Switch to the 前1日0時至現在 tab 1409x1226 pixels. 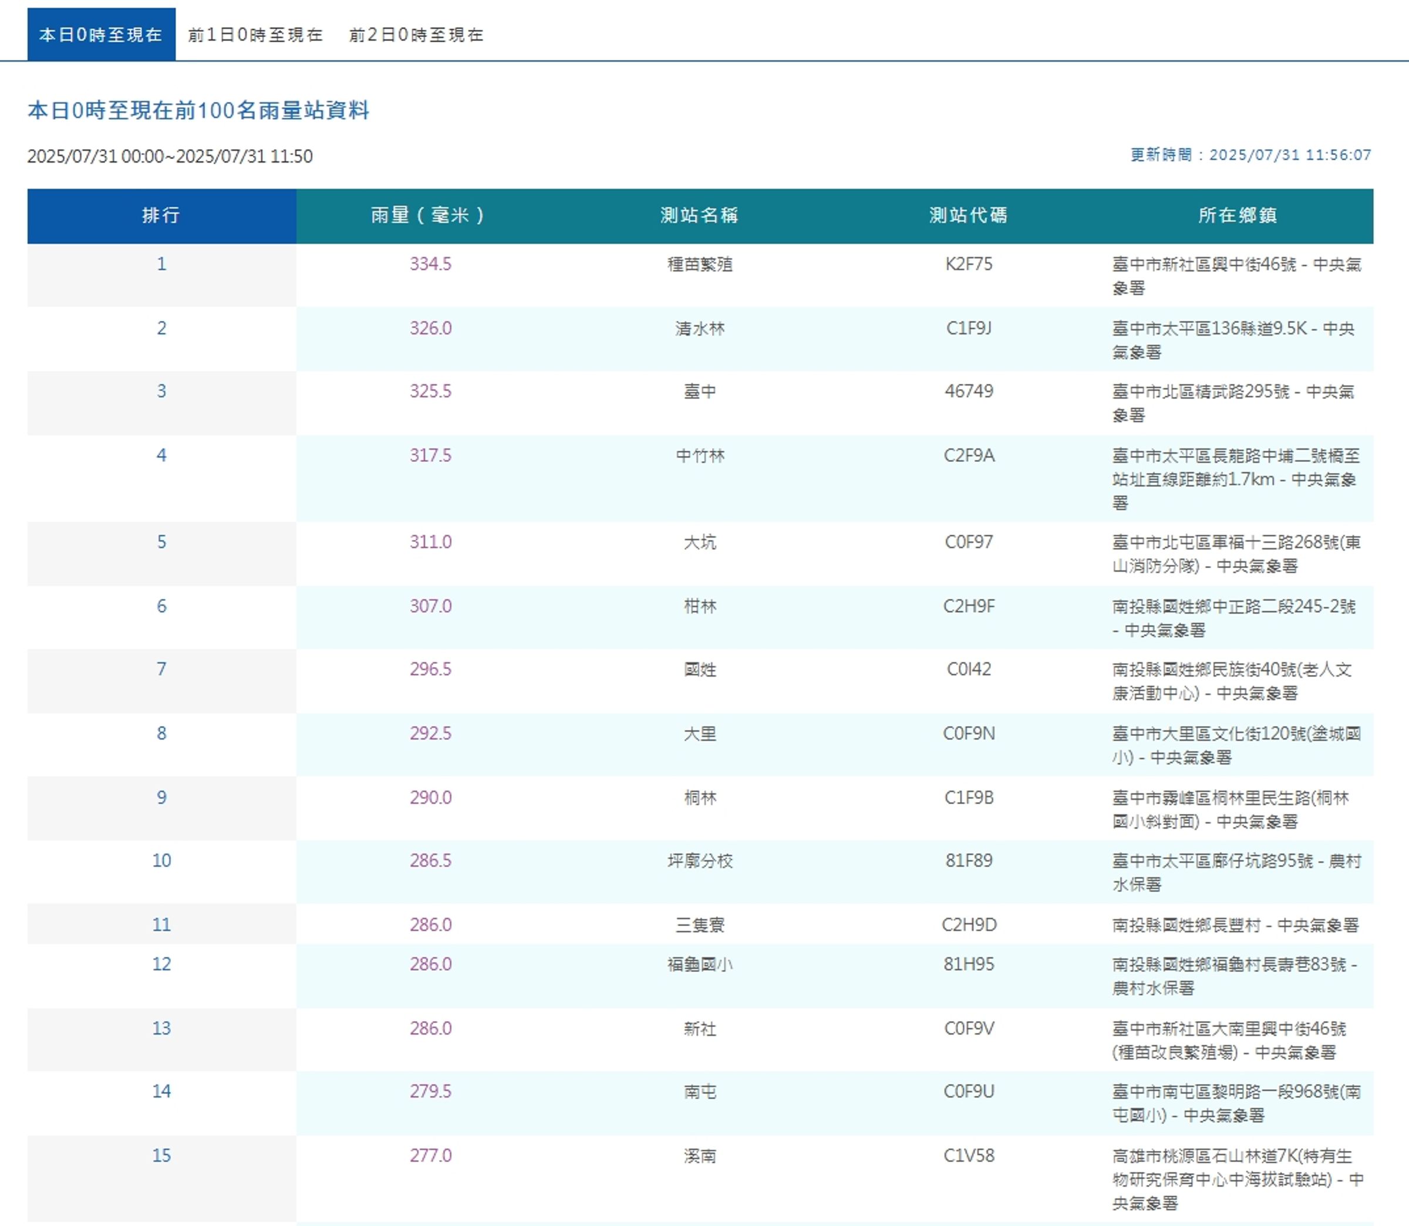tap(255, 34)
